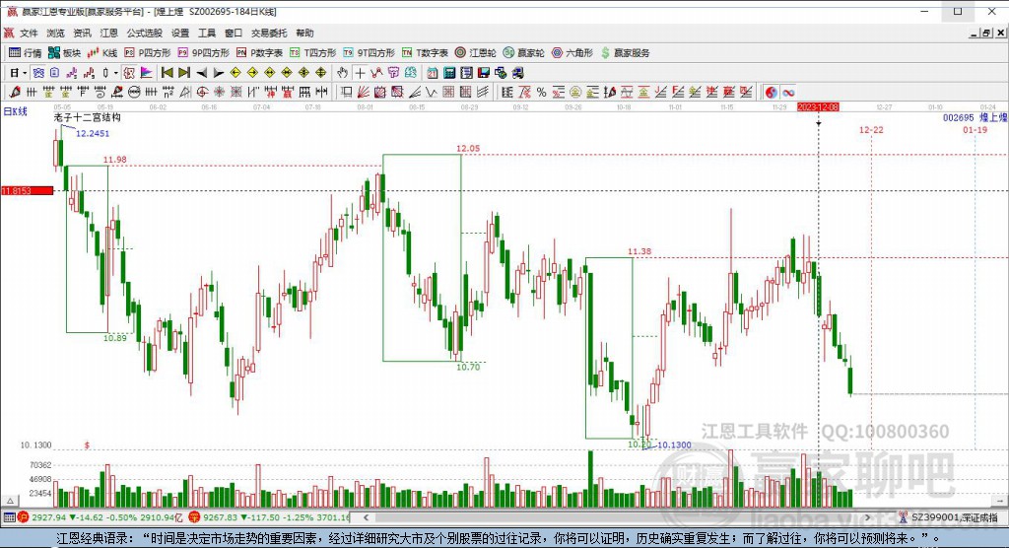Open the 文件 menu

(x=29, y=33)
